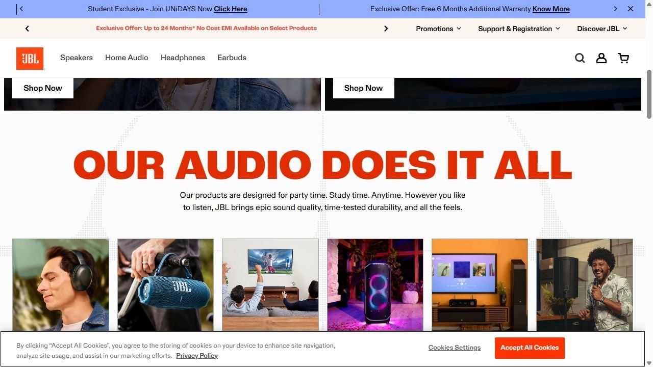Click the 24 Months No Cost EMI offer text
The width and height of the screenshot is (653, 367).
(x=206, y=28)
